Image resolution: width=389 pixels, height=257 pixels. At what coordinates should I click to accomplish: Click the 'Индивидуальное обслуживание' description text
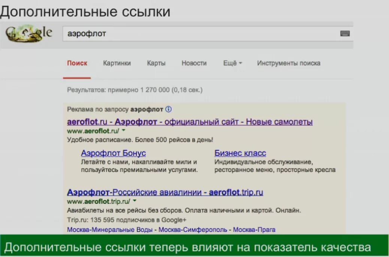[275, 166]
